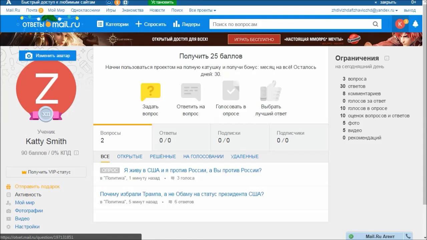427x240 pixels.
Task: Open the Новости link in top navigation
Action: [x=157, y=10]
